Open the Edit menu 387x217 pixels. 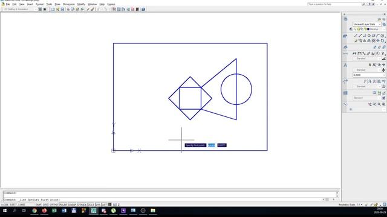click(x=15, y=4)
